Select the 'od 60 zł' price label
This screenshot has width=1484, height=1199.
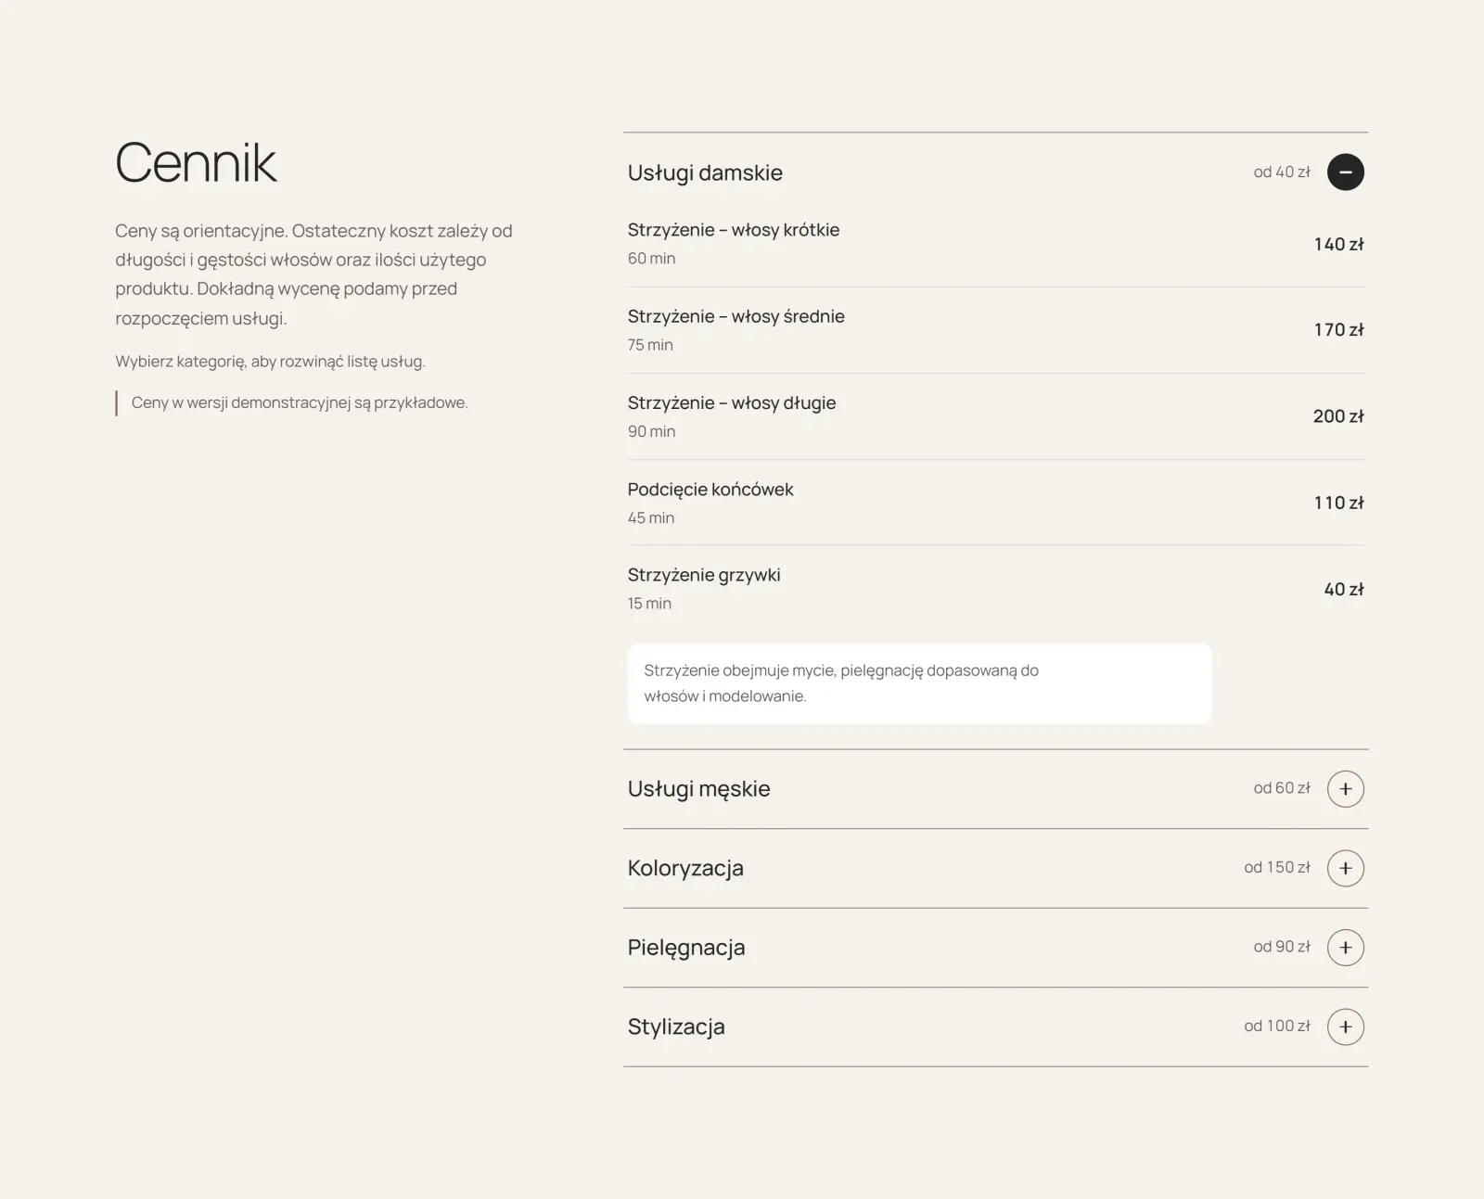1282,788
